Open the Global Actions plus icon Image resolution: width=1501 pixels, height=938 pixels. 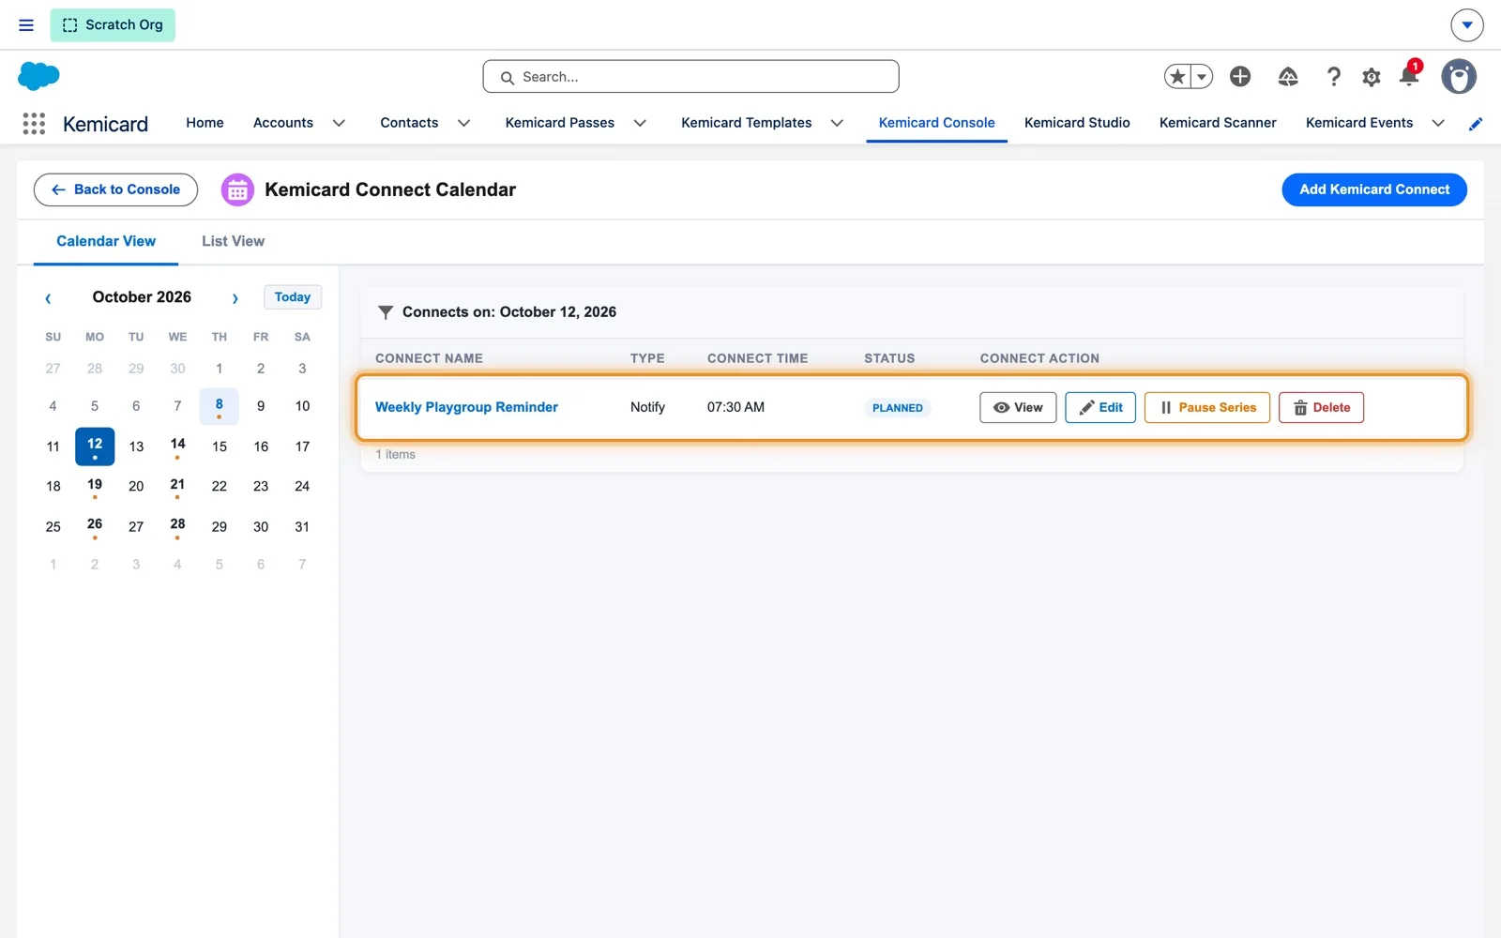[1240, 77]
